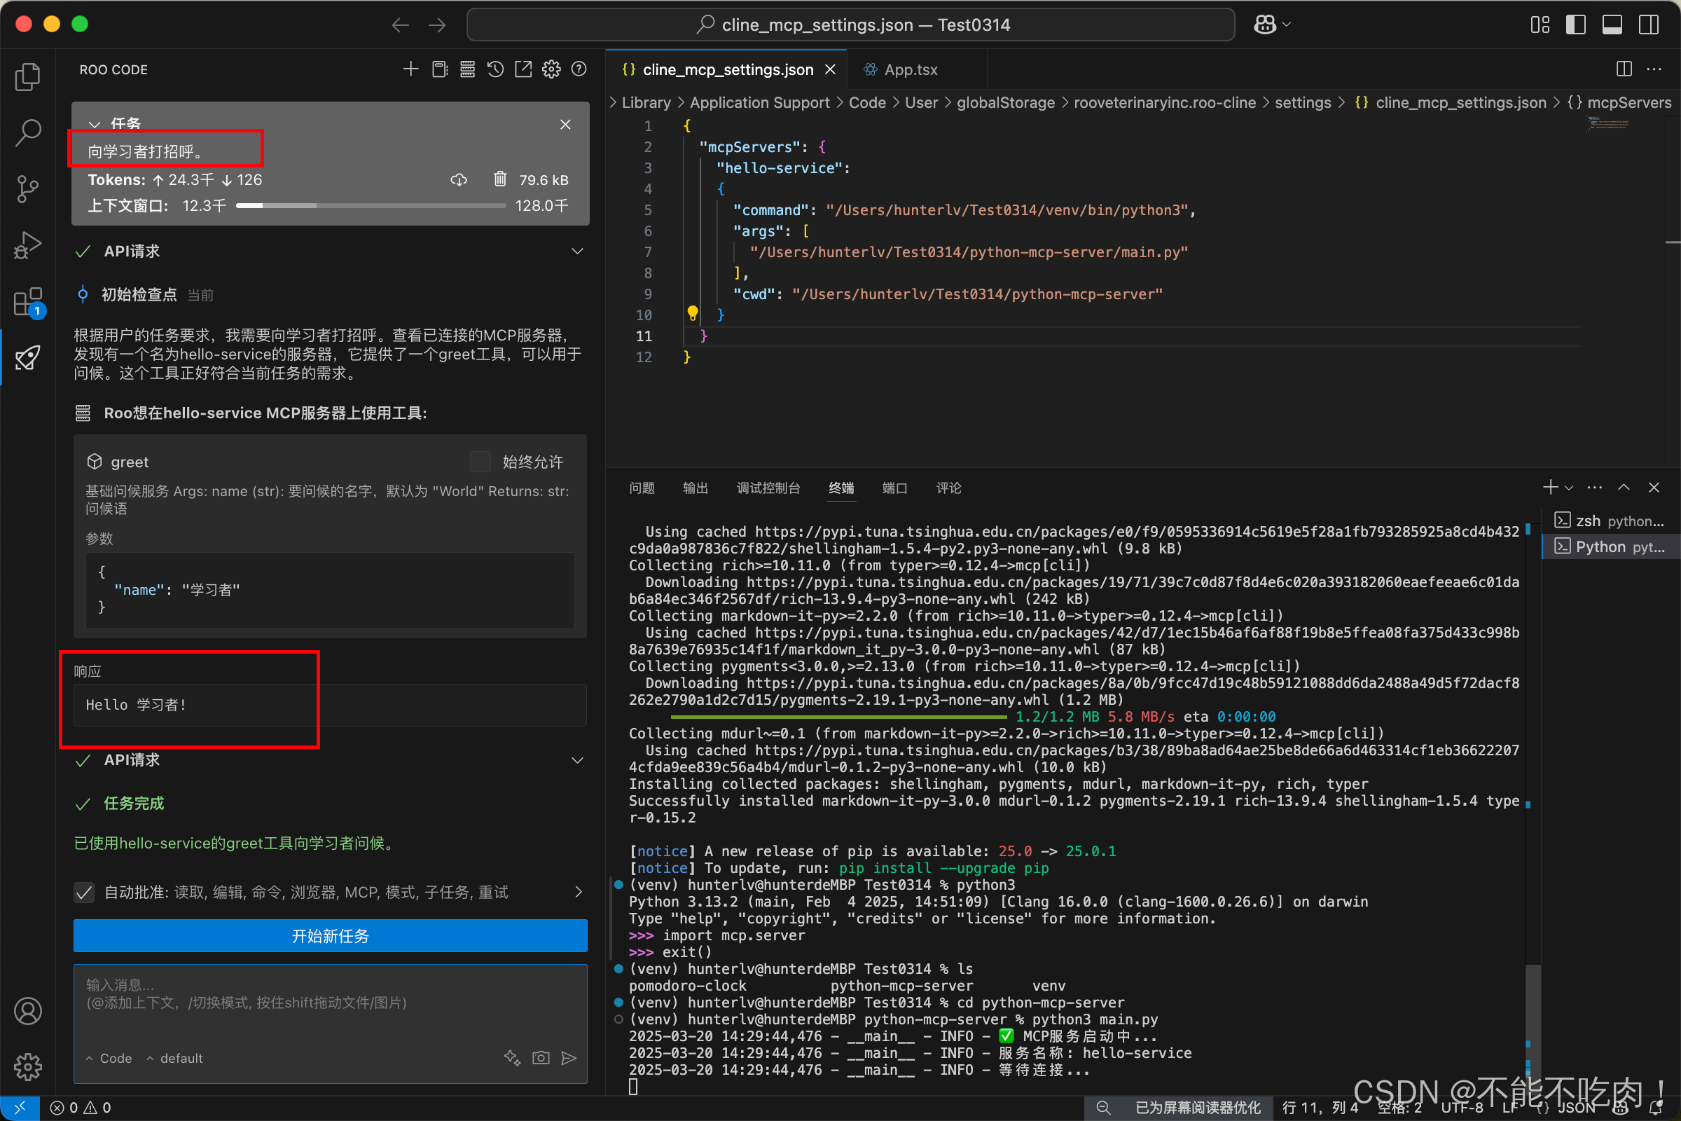
Task: Split the editor right
Action: tap(1624, 69)
